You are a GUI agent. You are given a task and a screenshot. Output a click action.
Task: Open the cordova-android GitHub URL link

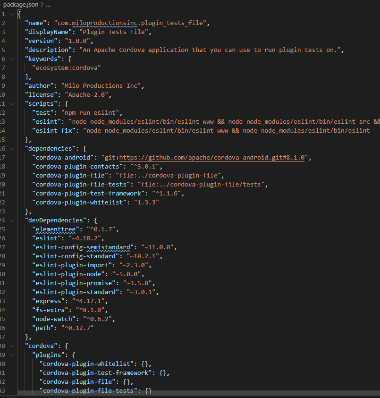(x=211, y=158)
